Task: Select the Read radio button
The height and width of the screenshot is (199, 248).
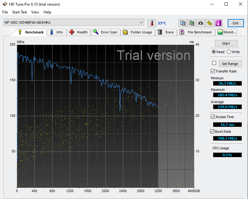Action: point(214,52)
